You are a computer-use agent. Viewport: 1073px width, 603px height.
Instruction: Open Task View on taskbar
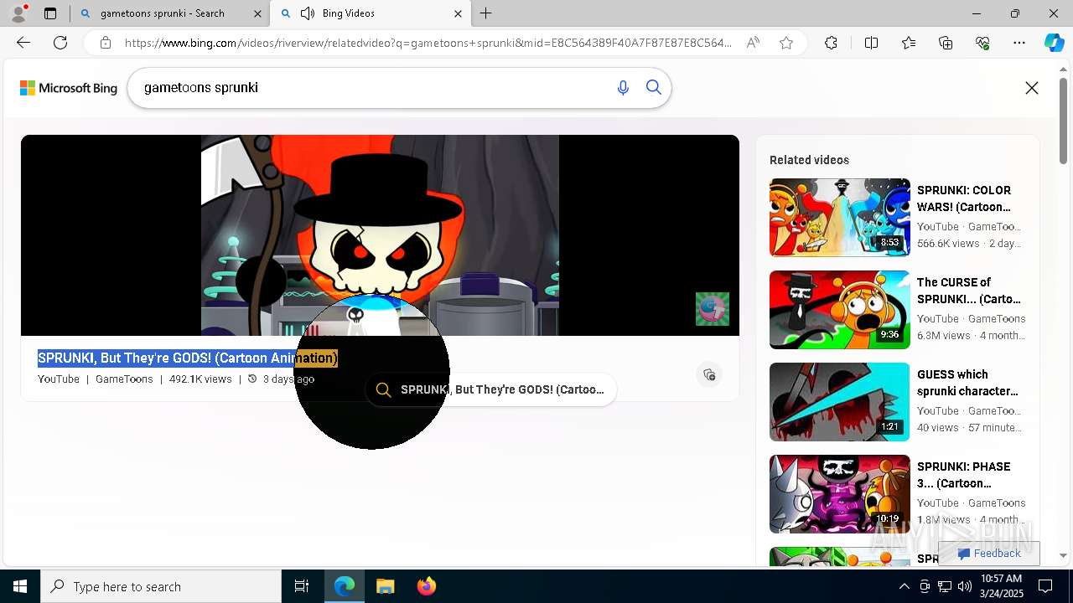pos(302,586)
